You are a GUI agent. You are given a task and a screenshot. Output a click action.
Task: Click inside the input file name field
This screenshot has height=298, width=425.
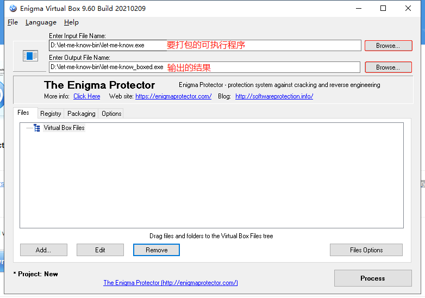[205, 45]
